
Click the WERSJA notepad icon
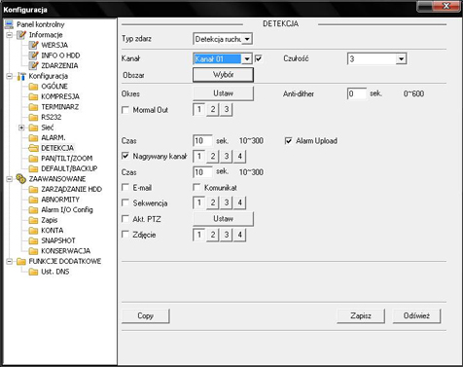[x=33, y=45]
